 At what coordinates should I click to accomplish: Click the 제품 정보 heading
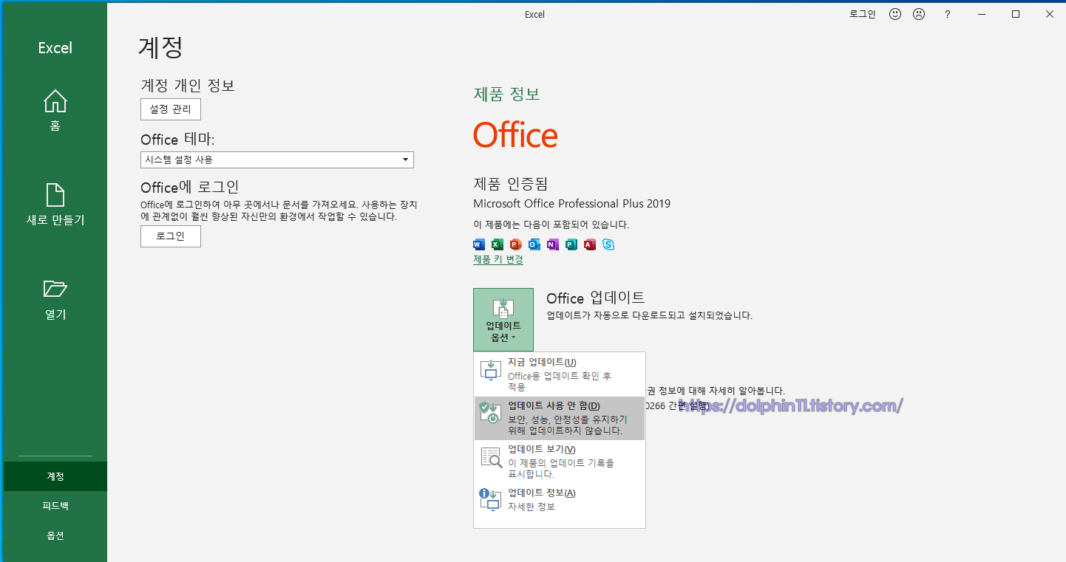pyautogui.click(x=507, y=94)
